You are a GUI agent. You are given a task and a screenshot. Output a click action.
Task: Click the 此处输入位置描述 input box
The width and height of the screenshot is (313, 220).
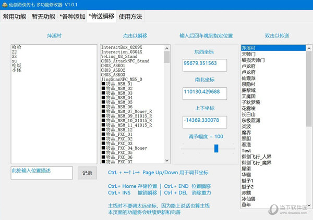[42, 173]
